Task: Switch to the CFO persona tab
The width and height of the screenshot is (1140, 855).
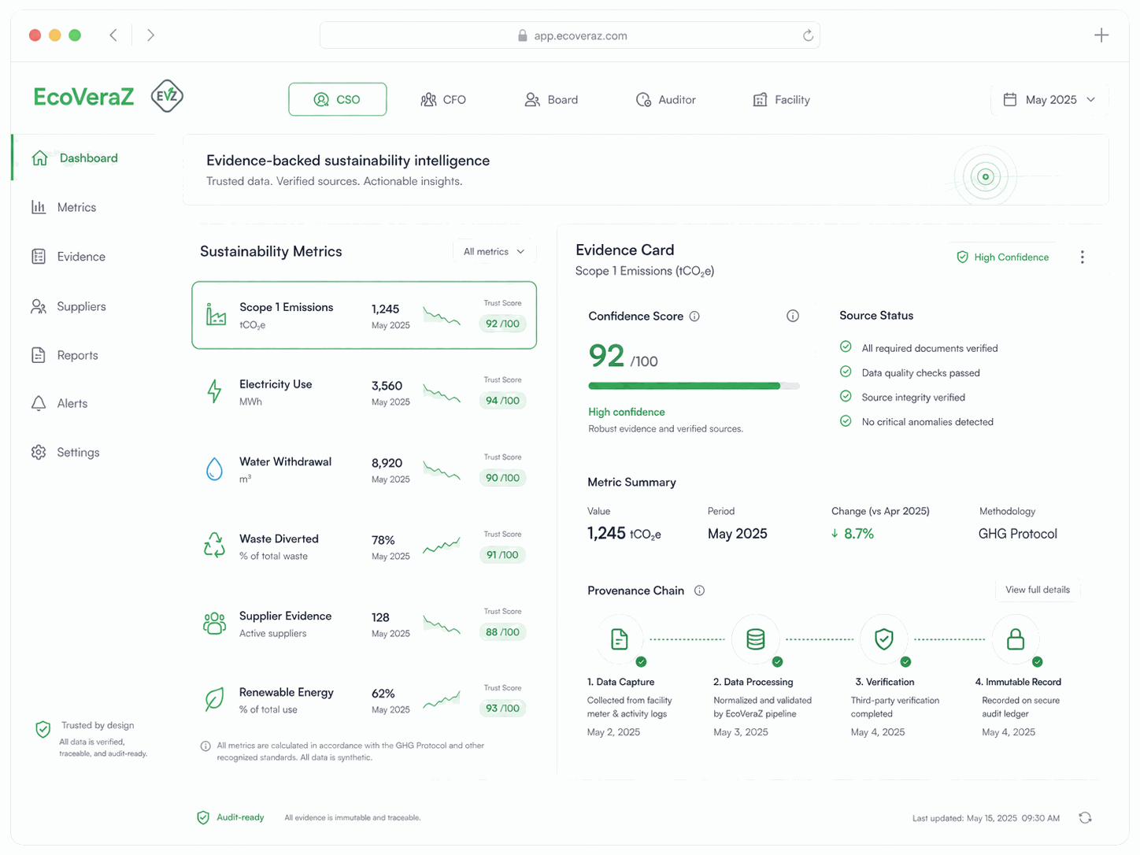Action: [x=444, y=100]
